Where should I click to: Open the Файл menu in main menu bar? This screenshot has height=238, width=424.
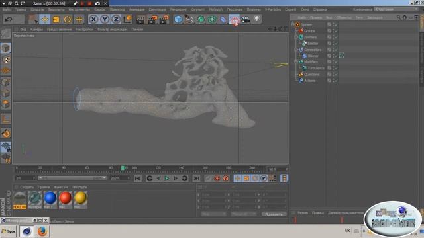click(x=6, y=9)
